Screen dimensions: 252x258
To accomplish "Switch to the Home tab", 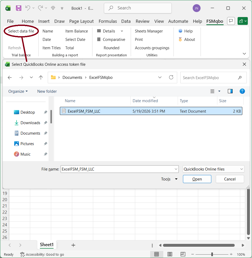I will click(x=28, y=21).
